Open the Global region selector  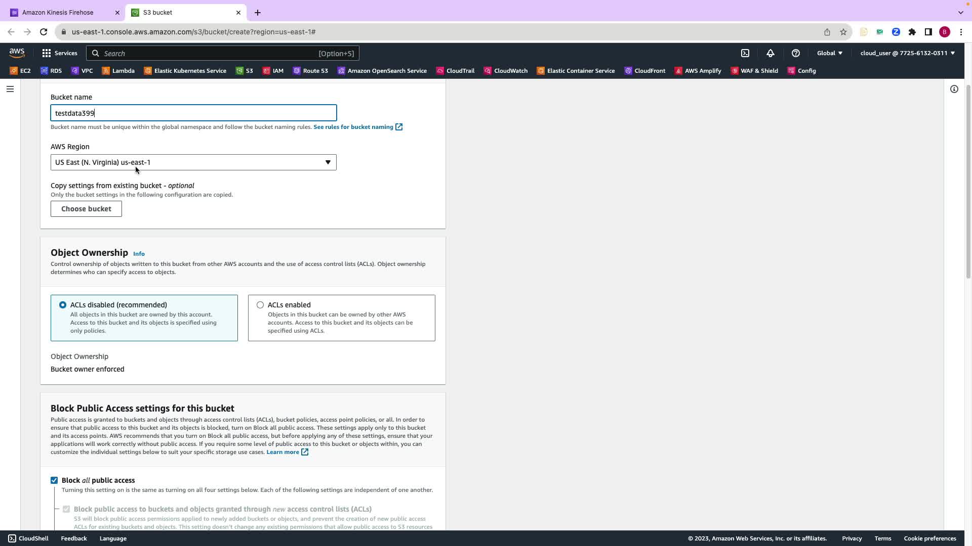click(829, 53)
